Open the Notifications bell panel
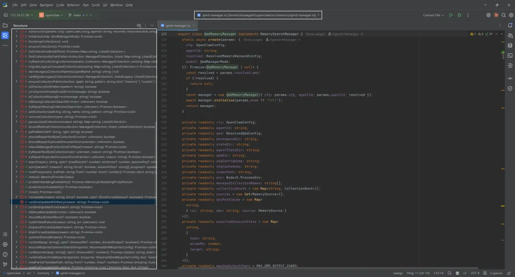This screenshot has height=277, width=515. click(510, 25)
